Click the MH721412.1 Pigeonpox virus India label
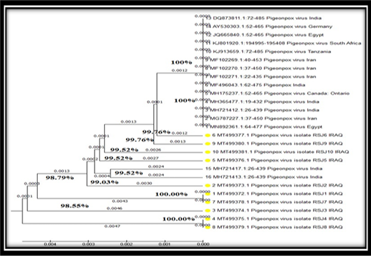371x256 pixels. (x=262, y=110)
